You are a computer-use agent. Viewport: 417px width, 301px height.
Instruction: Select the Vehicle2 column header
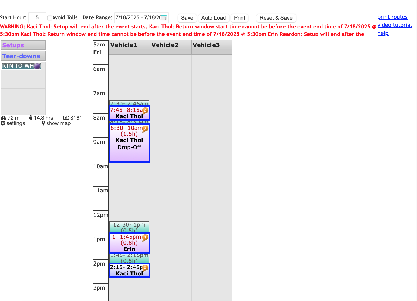click(171, 45)
